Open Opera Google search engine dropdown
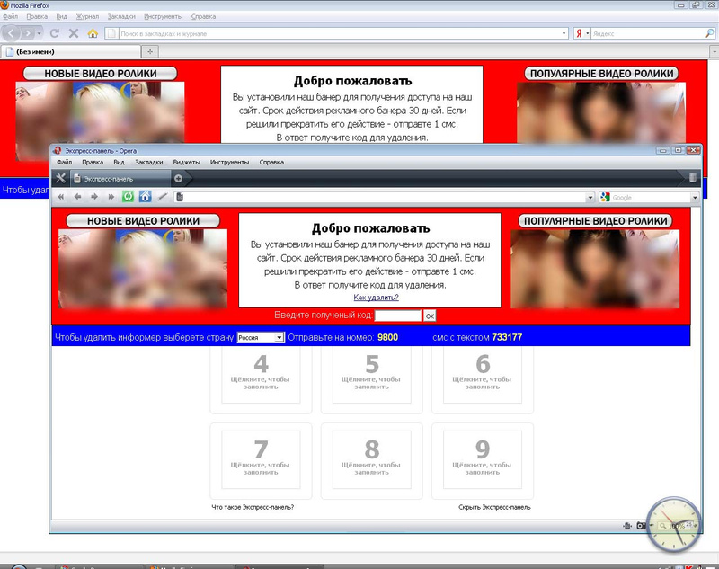719x569 pixels. pyautogui.click(x=695, y=198)
